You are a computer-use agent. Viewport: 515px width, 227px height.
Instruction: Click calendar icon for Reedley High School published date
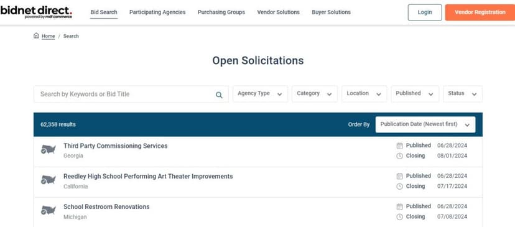[x=399, y=176]
